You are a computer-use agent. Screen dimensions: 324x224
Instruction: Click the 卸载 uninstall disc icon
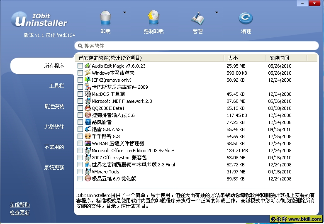click(x=106, y=18)
